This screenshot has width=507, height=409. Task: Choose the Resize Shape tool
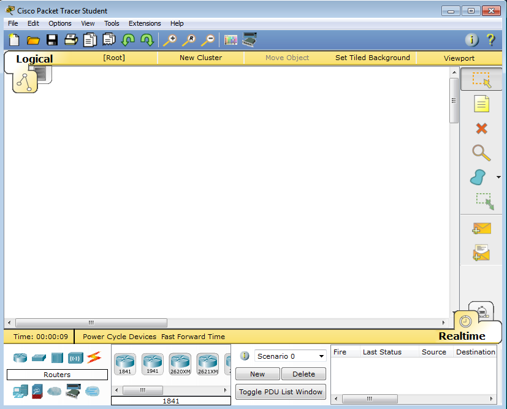click(x=484, y=201)
